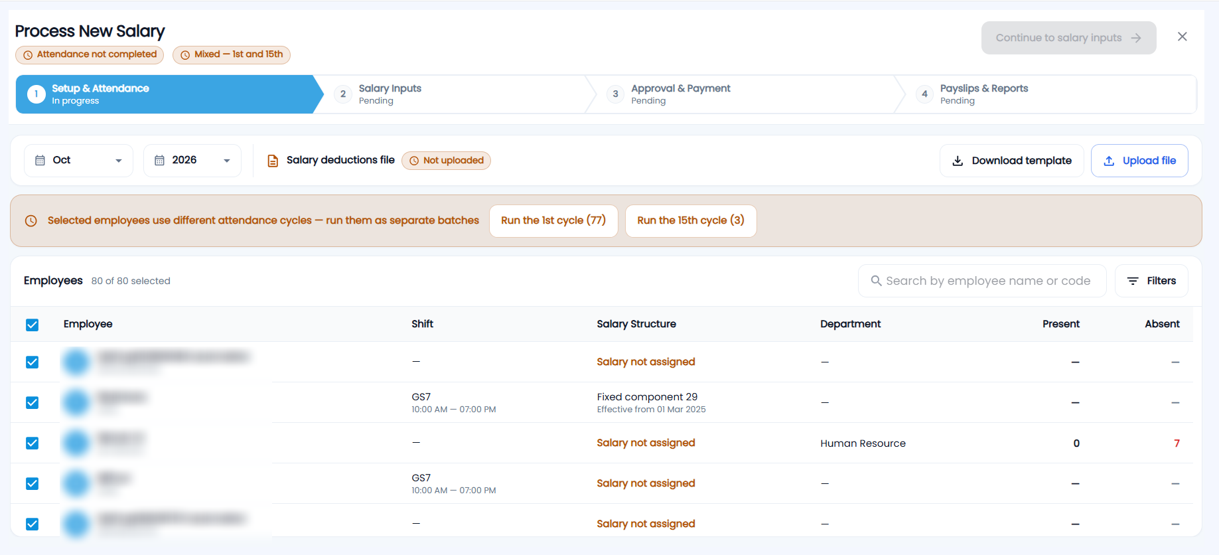This screenshot has width=1219, height=555.
Task: Click the download icon on Download template
Action: [958, 161]
